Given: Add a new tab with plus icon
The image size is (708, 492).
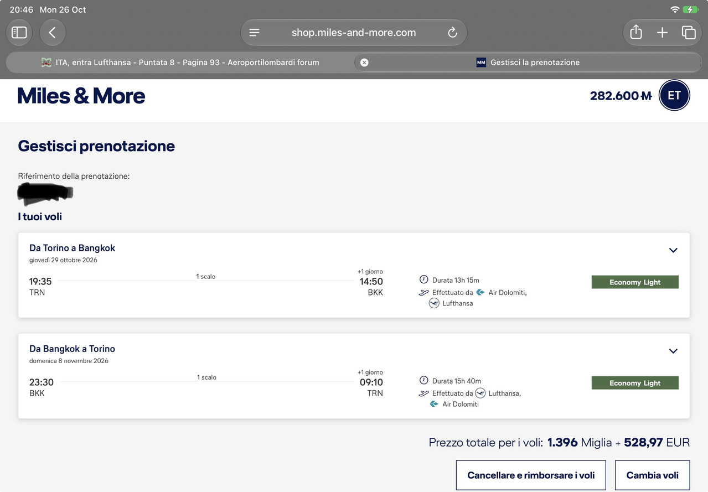Looking at the screenshot, I should click(x=662, y=33).
